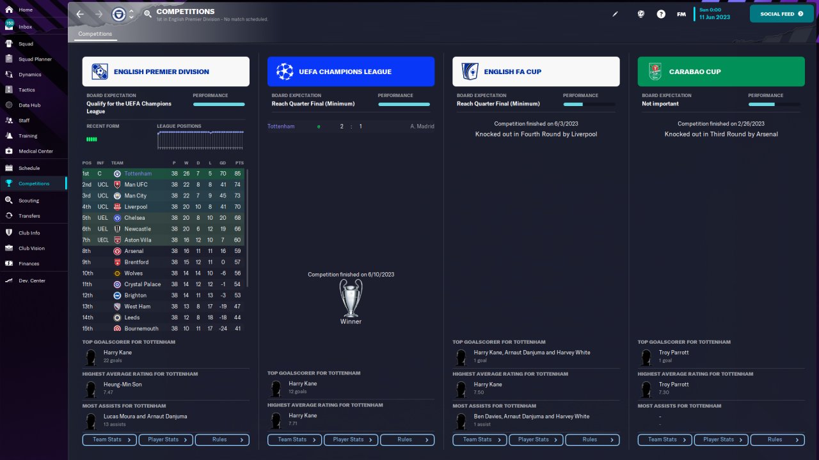
Task: Open the UEFA Champions League header
Action: pos(351,72)
